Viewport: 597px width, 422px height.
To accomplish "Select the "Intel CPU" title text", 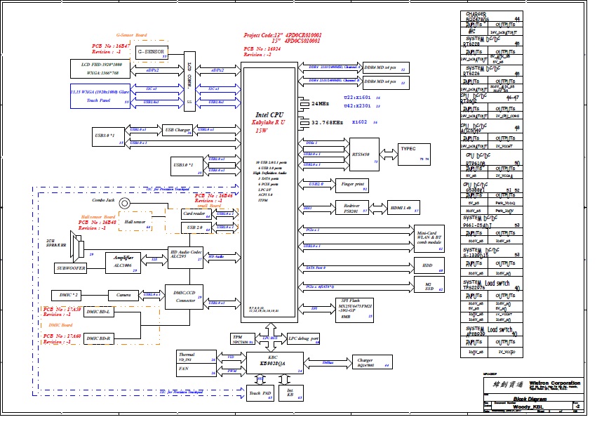I will coord(269,114).
